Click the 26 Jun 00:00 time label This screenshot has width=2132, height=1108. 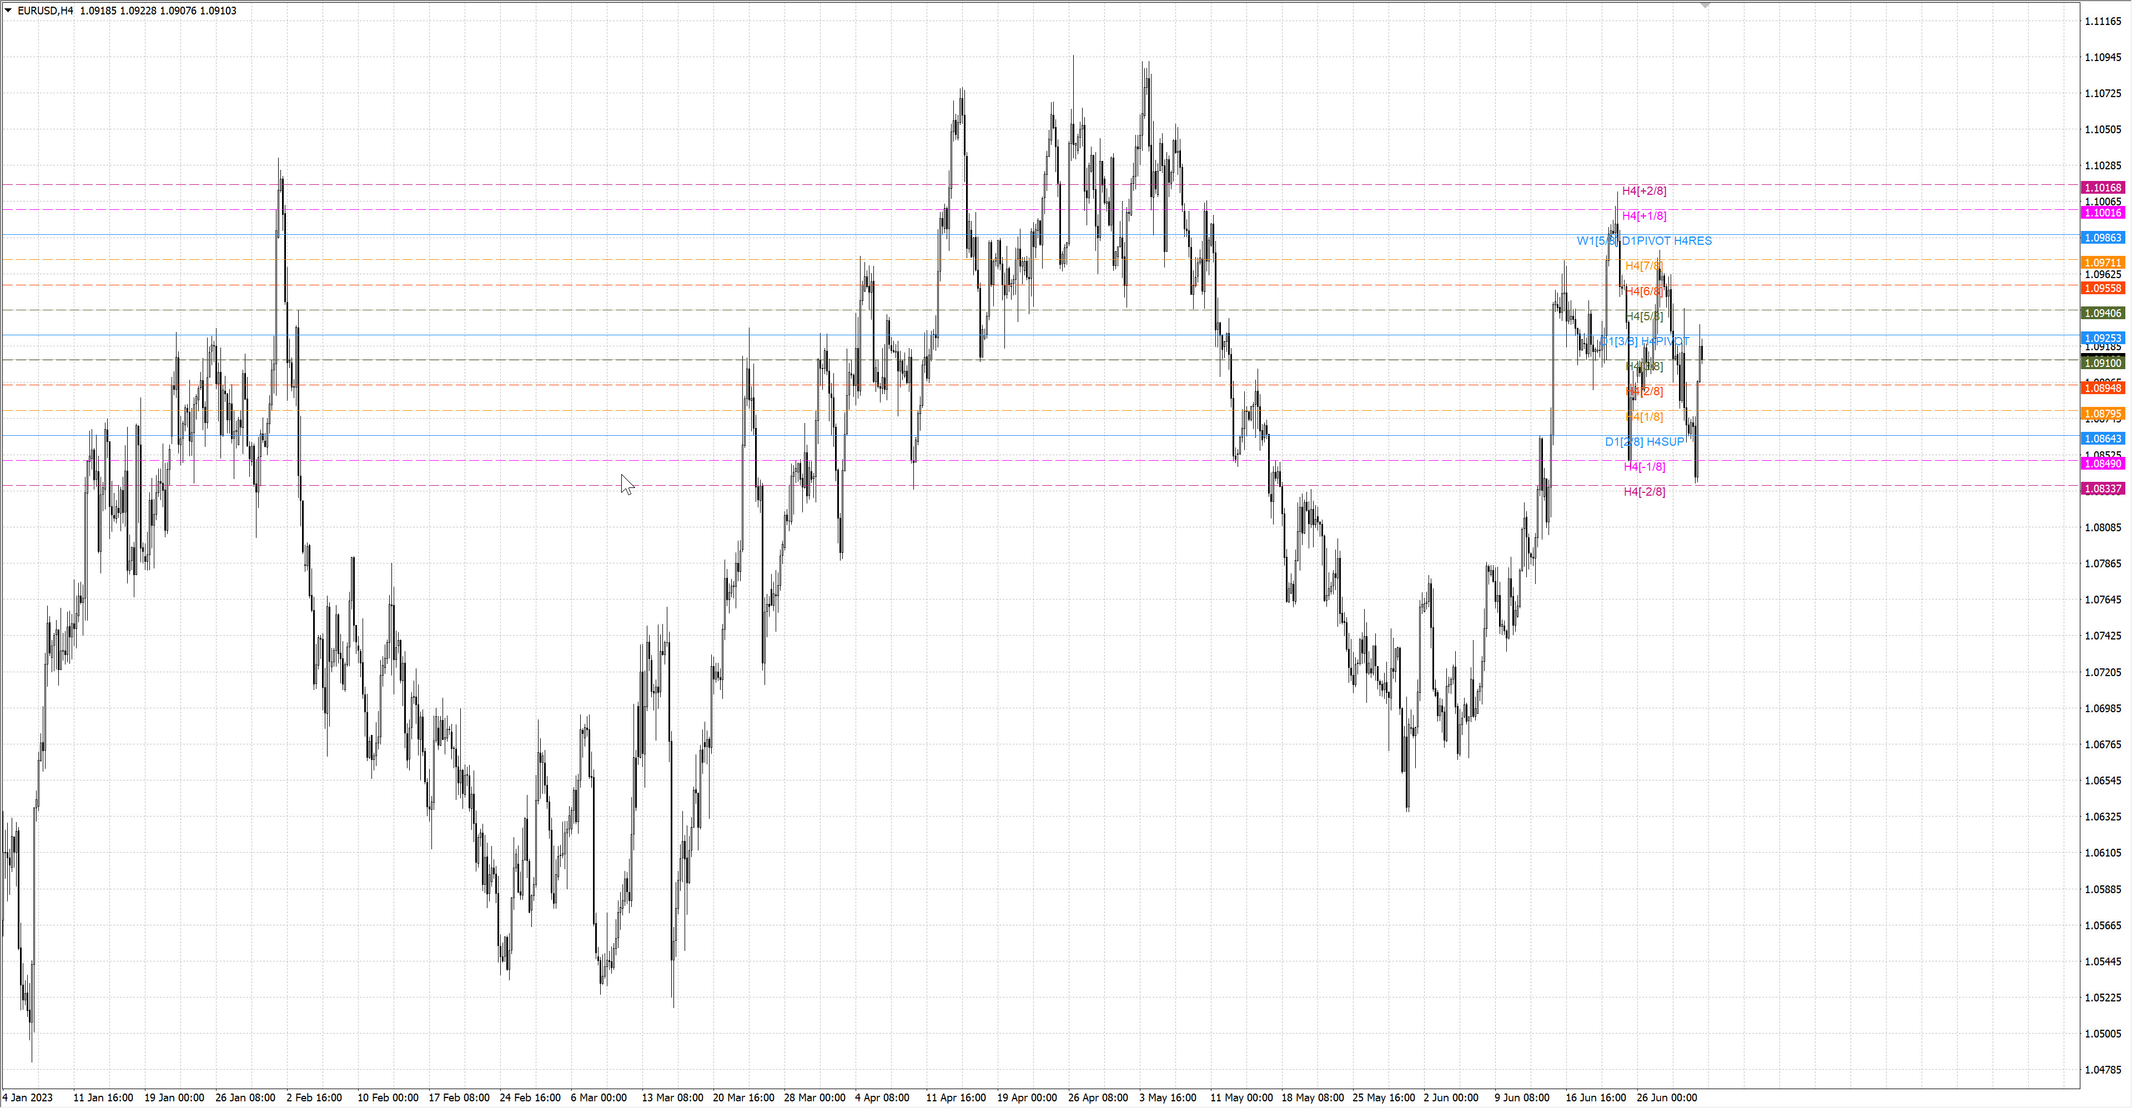(1666, 1098)
